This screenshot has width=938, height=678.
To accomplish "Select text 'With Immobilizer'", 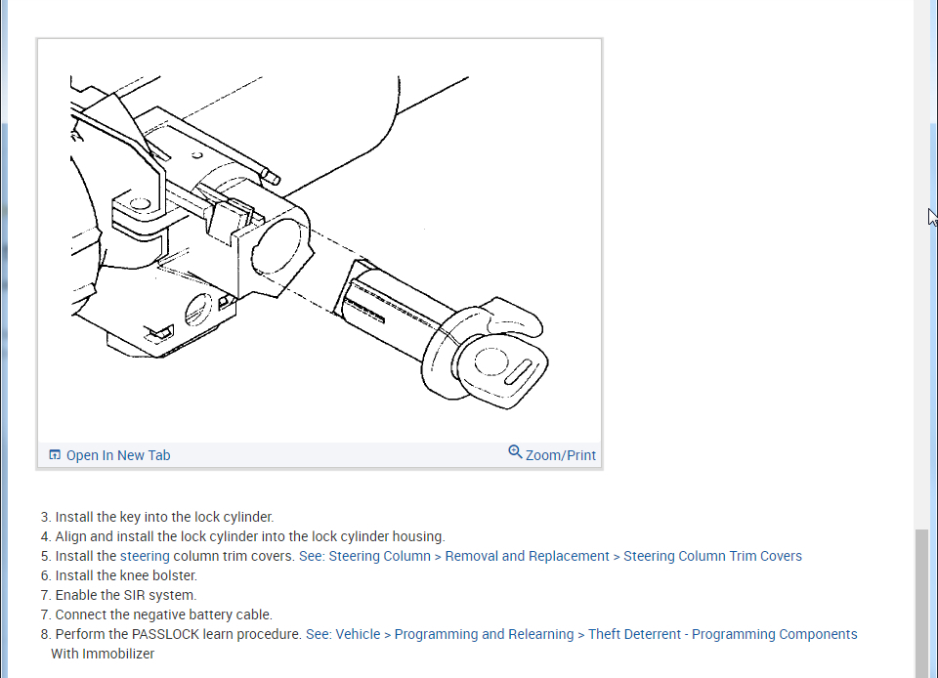I will tap(103, 655).
